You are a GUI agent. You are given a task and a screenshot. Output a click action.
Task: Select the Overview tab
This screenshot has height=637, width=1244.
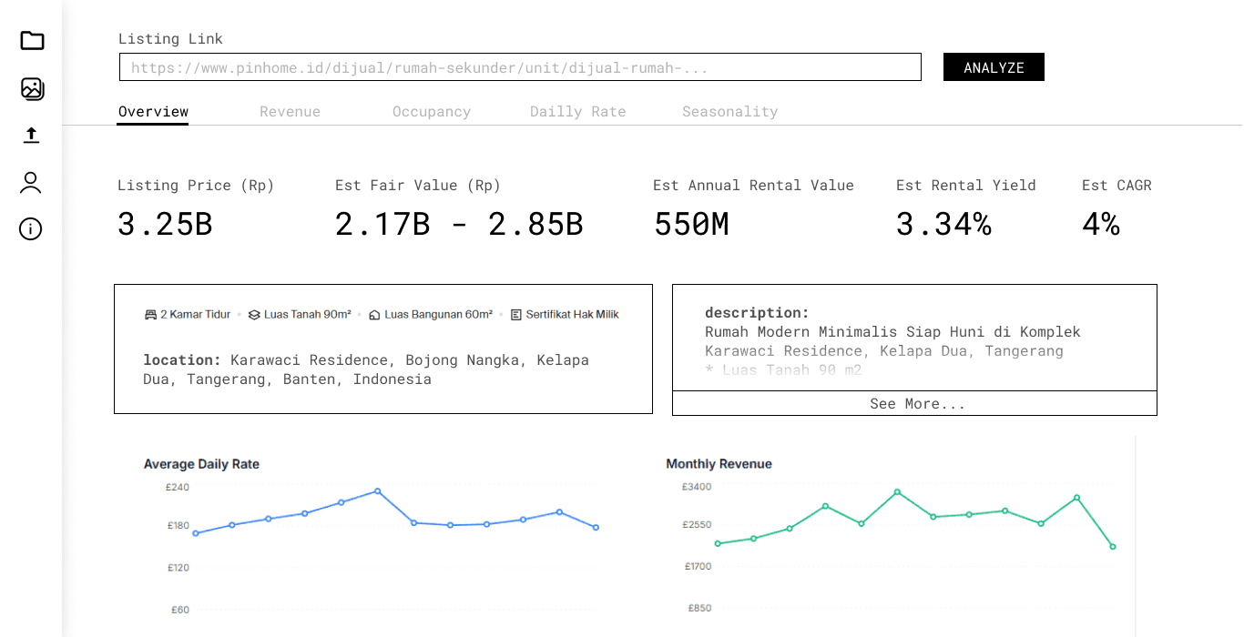click(152, 111)
